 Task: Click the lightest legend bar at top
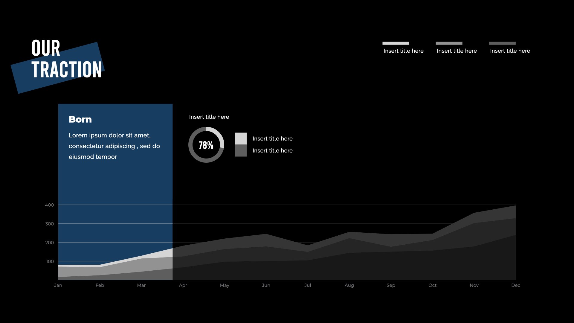(396, 43)
